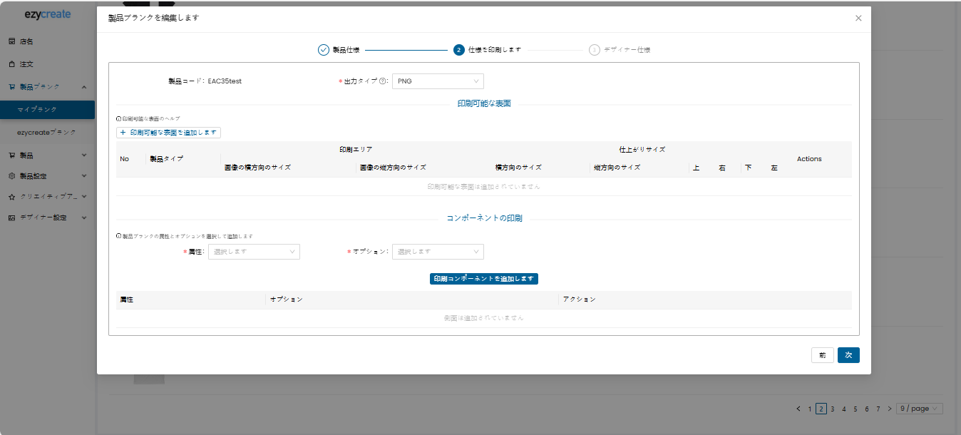Open the 出力タイプ PNG dropdown
The height and width of the screenshot is (435, 961).
(x=438, y=81)
